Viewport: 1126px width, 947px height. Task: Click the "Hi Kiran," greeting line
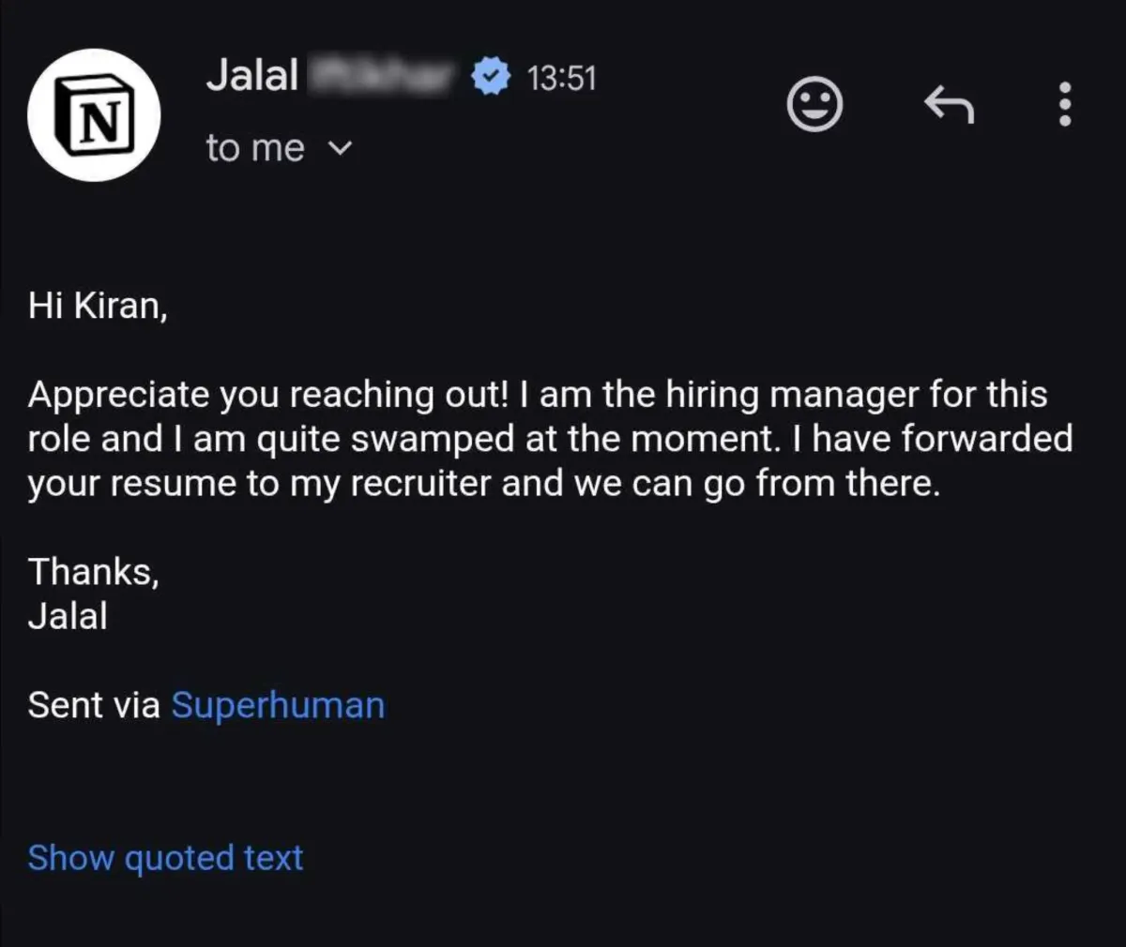click(x=98, y=305)
